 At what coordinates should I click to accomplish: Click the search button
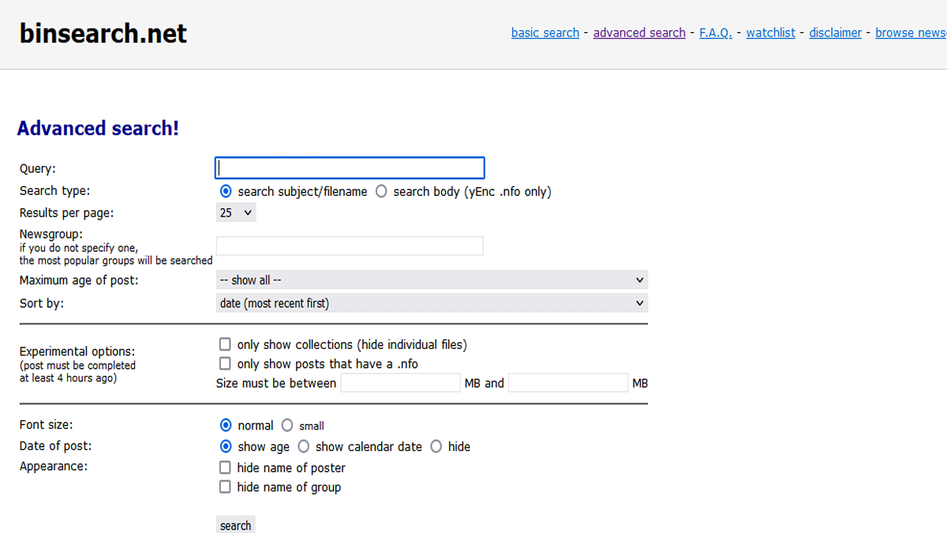pyautogui.click(x=235, y=525)
